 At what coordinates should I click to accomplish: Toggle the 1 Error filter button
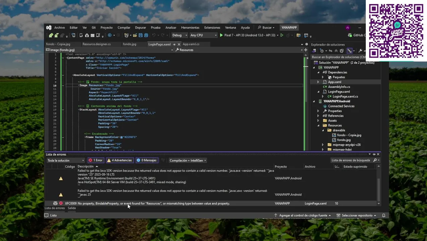point(95,160)
